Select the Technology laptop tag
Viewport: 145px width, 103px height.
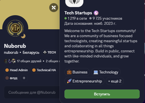tap(106, 72)
